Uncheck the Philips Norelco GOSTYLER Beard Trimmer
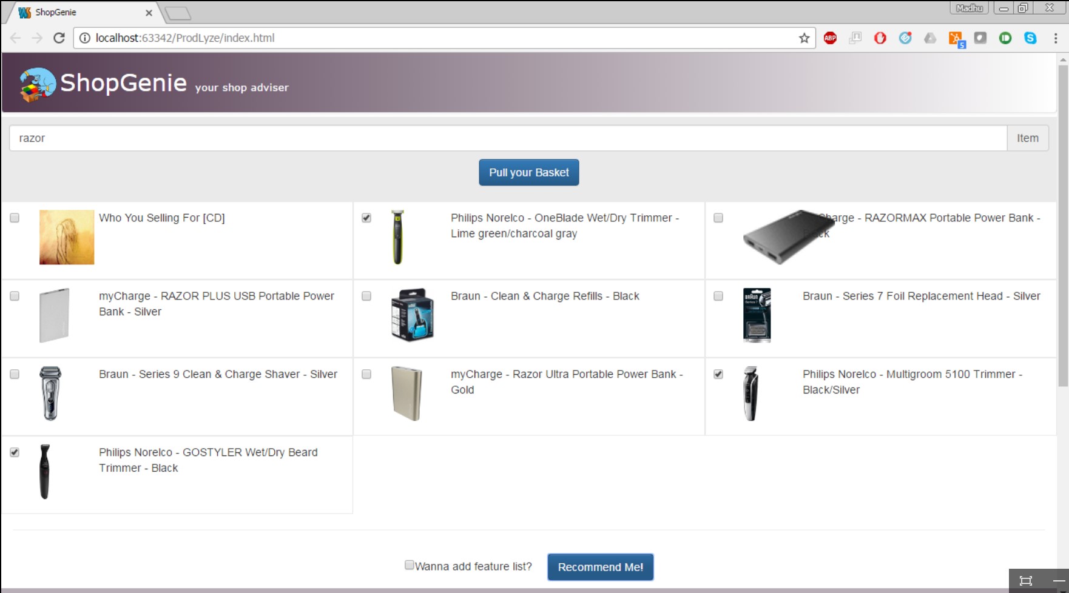The width and height of the screenshot is (1069, 593). click(x=13, y=452)
